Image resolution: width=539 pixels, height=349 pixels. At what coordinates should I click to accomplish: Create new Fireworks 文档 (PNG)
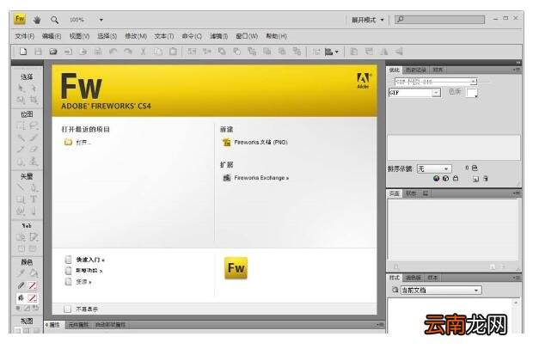pyautogui.click(x=260, y=143)
